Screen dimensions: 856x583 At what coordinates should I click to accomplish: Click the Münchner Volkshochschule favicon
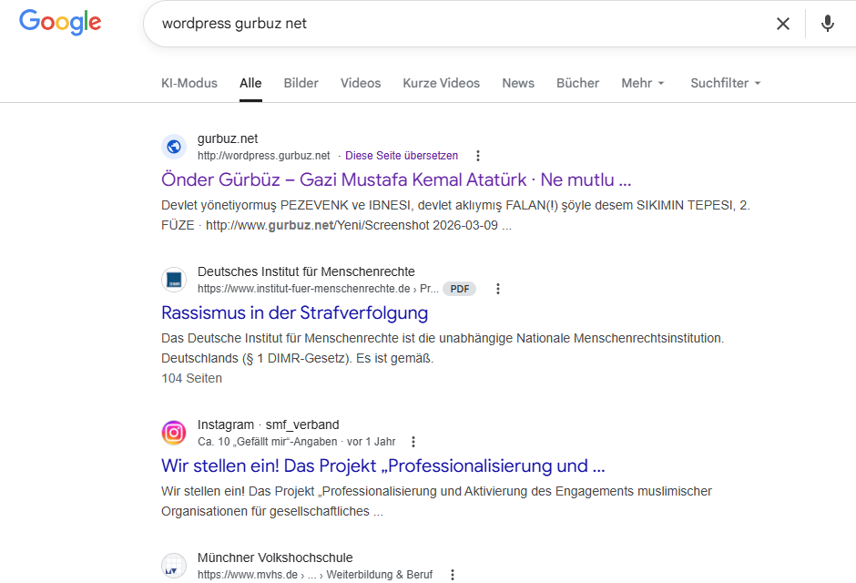pos(174,566)
